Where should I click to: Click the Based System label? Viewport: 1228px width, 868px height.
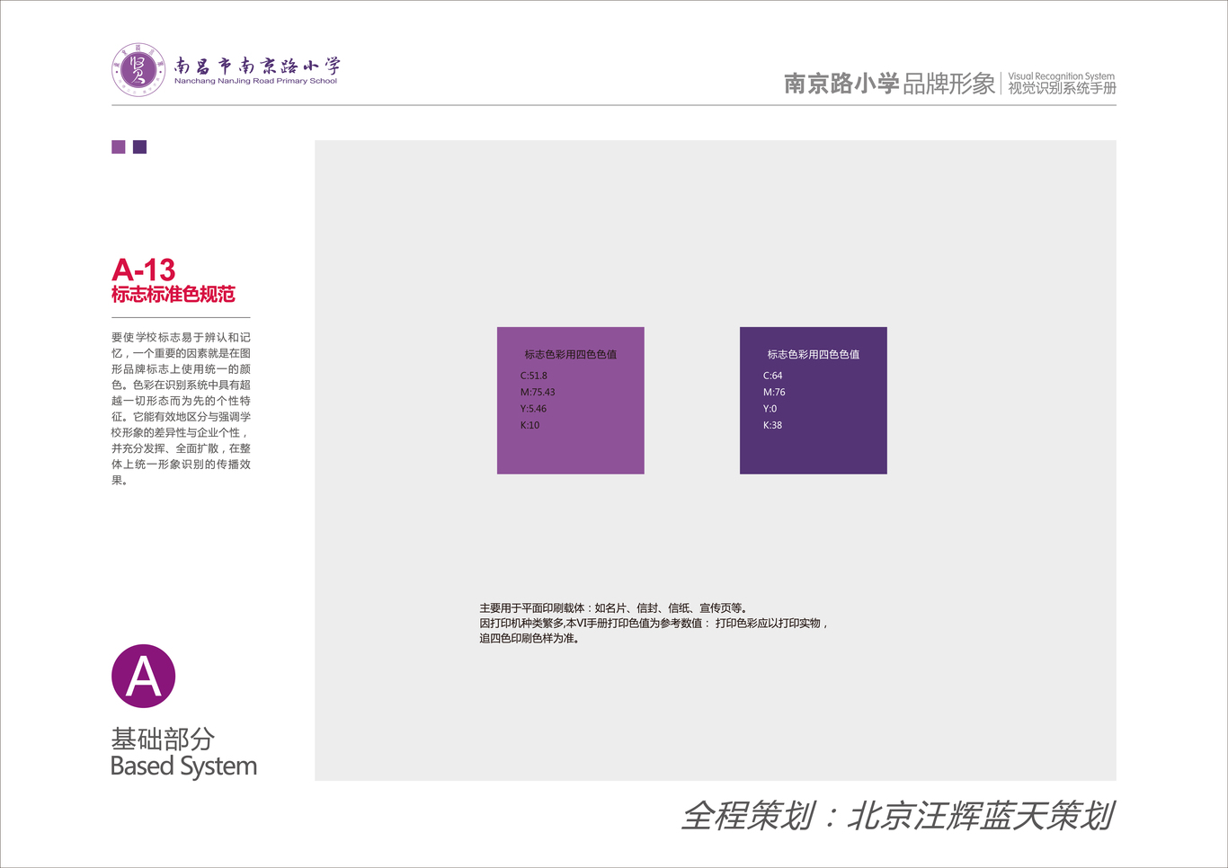coord(183,766)
